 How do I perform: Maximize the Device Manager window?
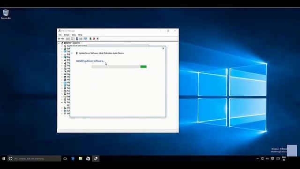(x=168, y=31)
